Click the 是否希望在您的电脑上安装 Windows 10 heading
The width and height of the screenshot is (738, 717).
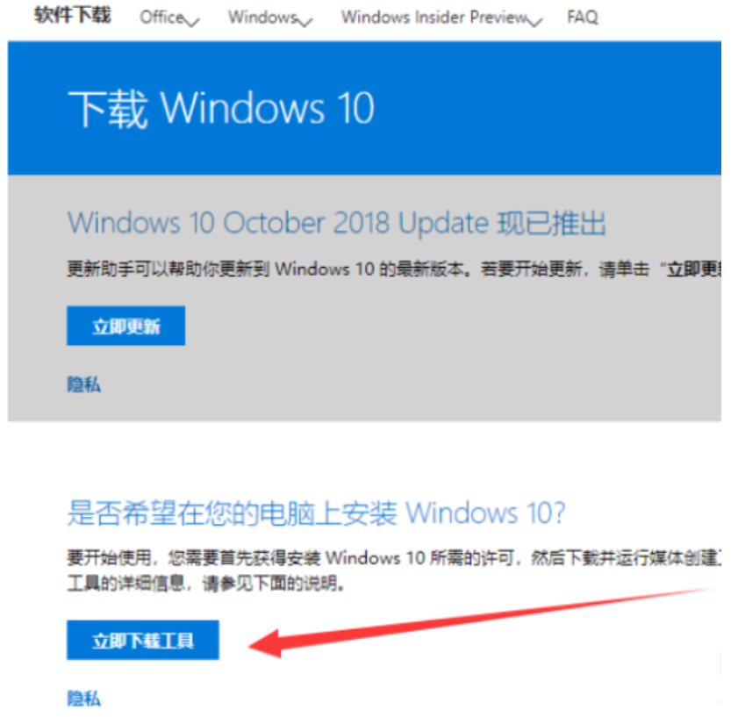click(x=316, y=513)
